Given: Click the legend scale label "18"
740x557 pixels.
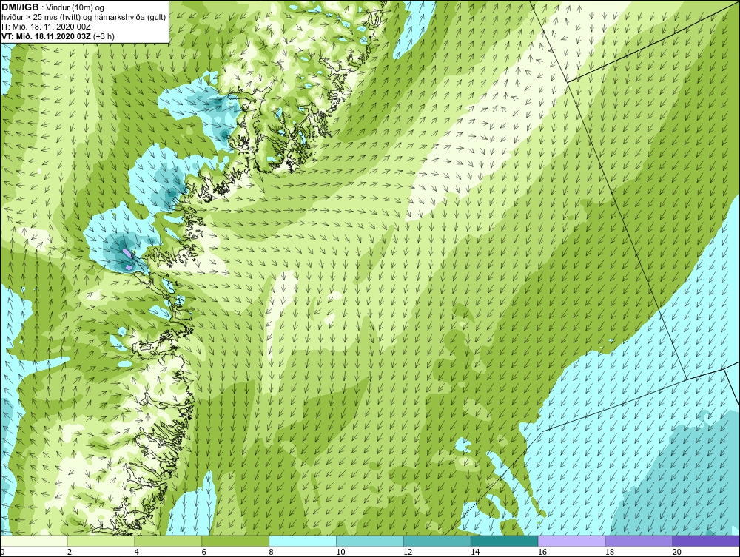Looking at the screenshot, I should (609, 552).
